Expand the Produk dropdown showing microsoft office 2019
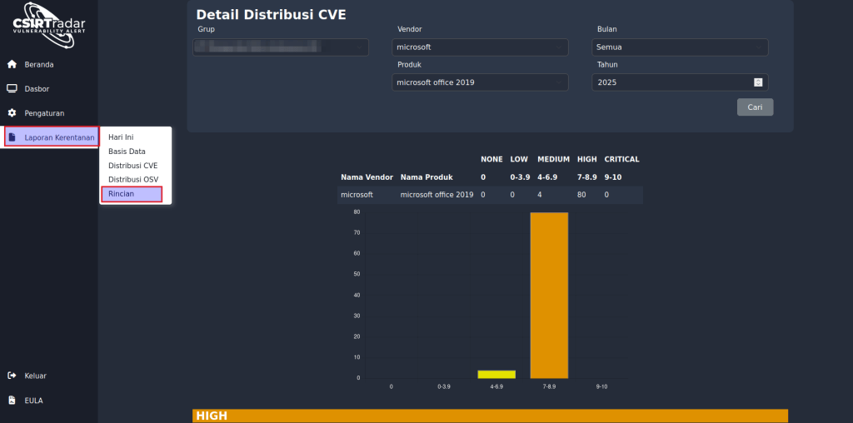Screen dimensions: 853x423 pyautogui.click(x=480, y=82)
